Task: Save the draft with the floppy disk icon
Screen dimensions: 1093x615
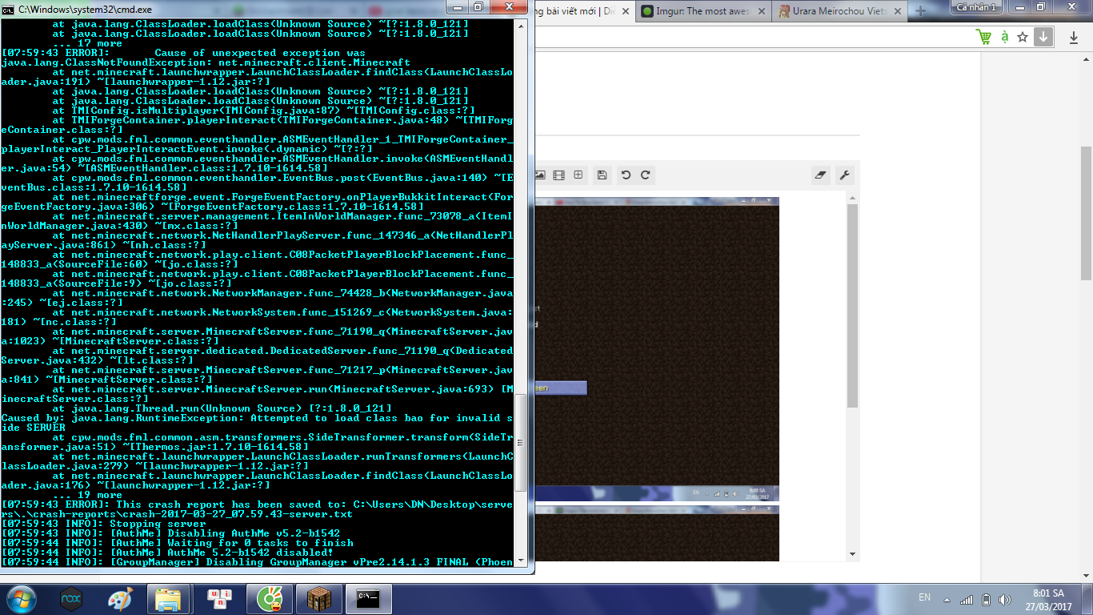Action: pos(603,175)
